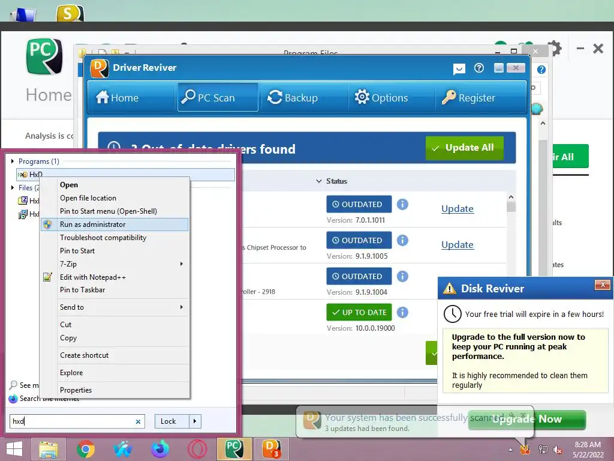
Task: Collapse the Status column chevron
Action: [x=319, y=181]
